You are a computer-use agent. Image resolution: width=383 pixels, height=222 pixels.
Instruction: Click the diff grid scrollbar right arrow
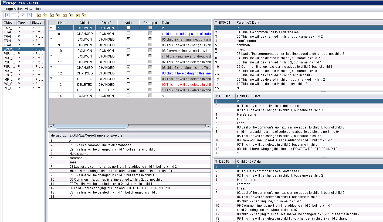[208, 126]
